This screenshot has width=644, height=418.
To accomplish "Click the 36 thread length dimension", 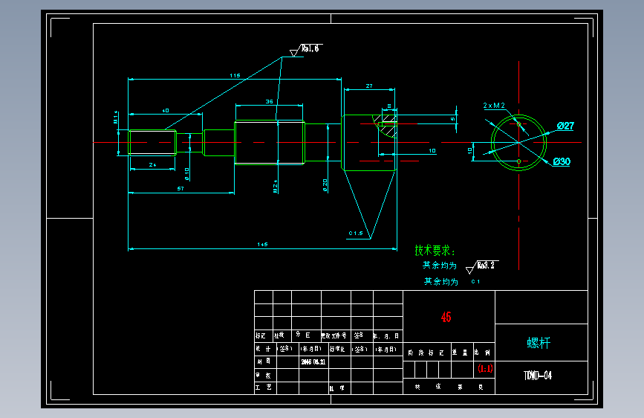I will (x=269, y=101).
